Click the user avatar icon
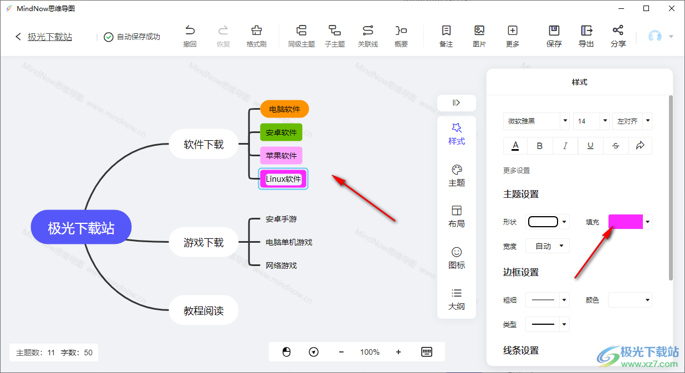 coord(655,36)
